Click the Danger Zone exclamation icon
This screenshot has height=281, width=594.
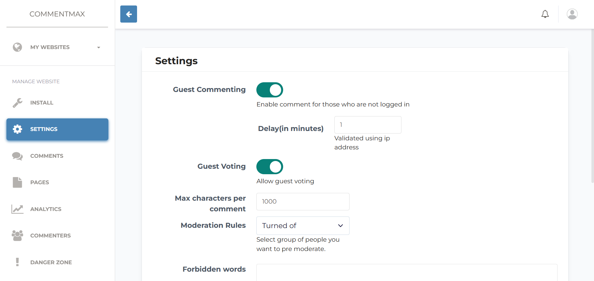coord(17,262)
